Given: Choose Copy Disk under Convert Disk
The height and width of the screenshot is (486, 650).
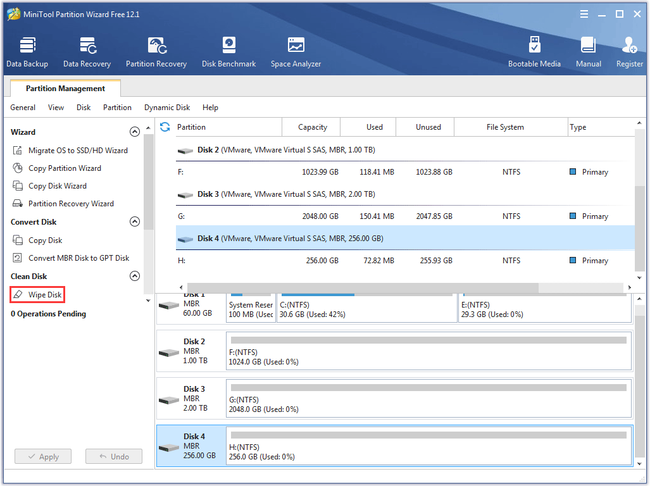Looking at the screenshot, I should (x=37, y=240).
